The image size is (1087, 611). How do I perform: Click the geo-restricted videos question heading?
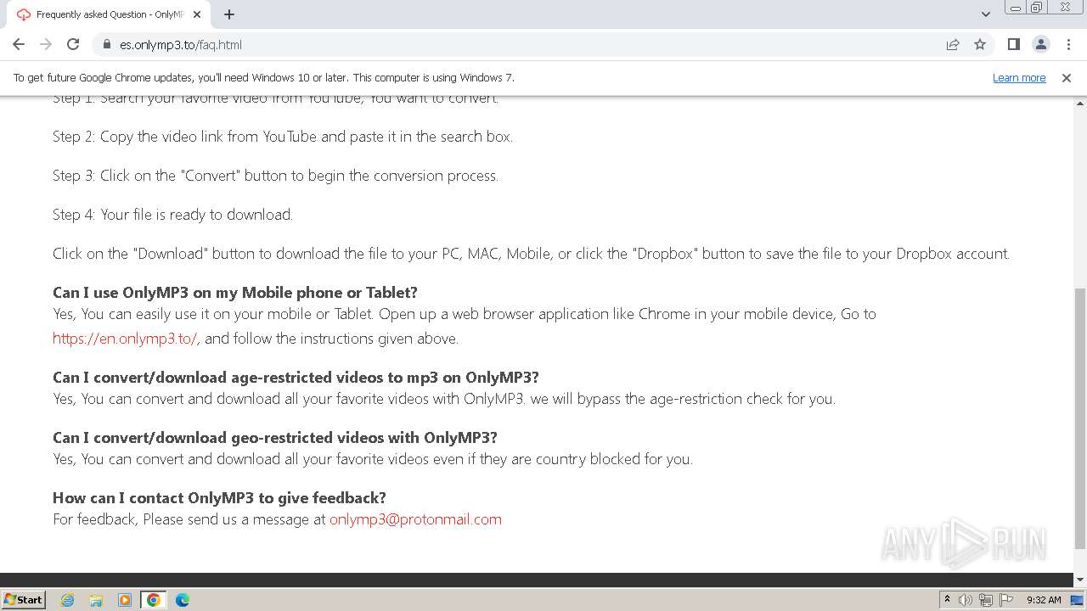(x=275, y=438)
